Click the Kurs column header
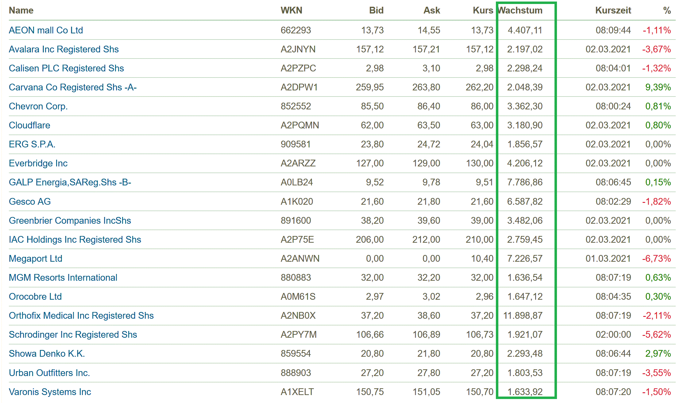The width and height of the screenshot is (680, 403). 483,10
